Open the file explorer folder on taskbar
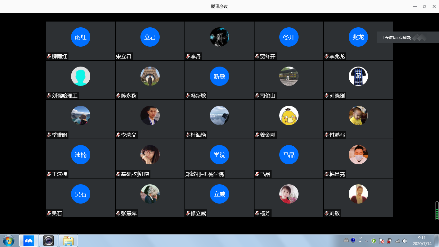The width and height of the screenshot is (439, 247). point(68,241)
